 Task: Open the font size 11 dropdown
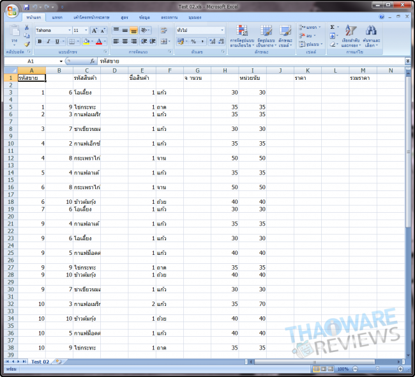86,30
